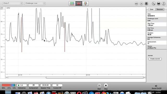
Task: Click the Achievement 77 entry in the Session panel
Action: [157, 43]
